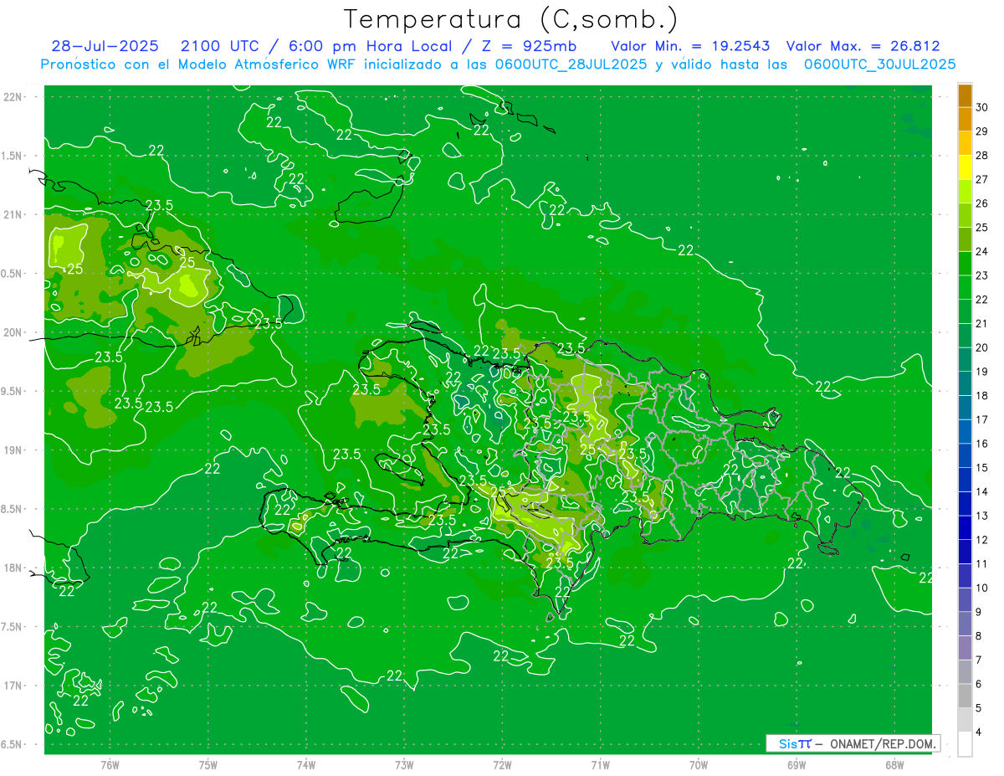Click the 73W longitude axis label
Image resolution: width=1004 pixels, height=776 pixels.
coord(404,764)
